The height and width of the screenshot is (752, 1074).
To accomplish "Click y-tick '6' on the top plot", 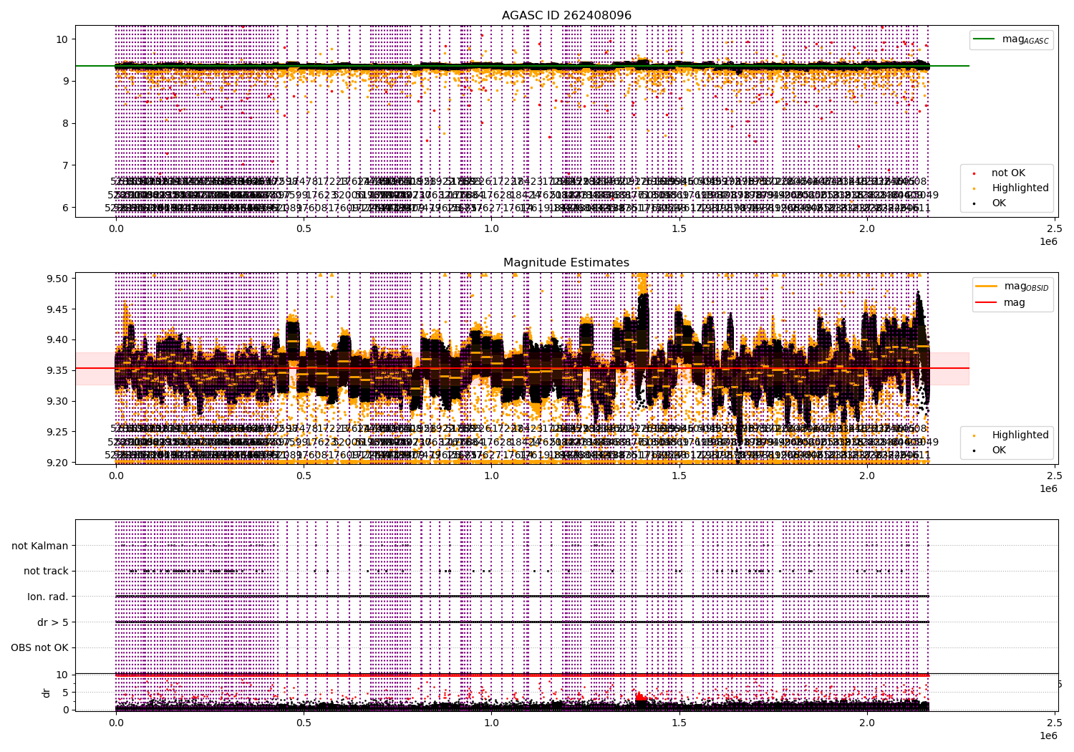I will 66,208.
